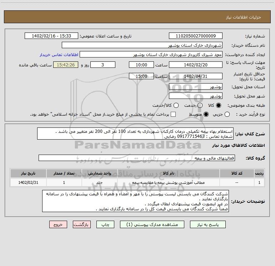Click the buyer name field شهرداری خارک
This screenshot has height=266, width=275.
[x=142, y=45]
